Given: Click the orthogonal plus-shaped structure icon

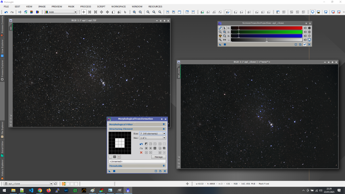Looking at the screenshot, I should [x=146, y=153].
